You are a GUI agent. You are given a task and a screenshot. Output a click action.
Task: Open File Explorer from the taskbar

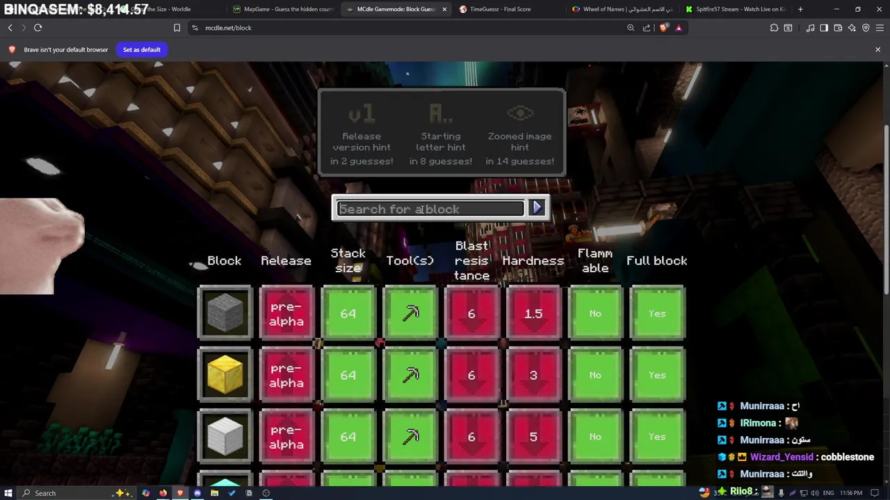(x=214, y=493)
